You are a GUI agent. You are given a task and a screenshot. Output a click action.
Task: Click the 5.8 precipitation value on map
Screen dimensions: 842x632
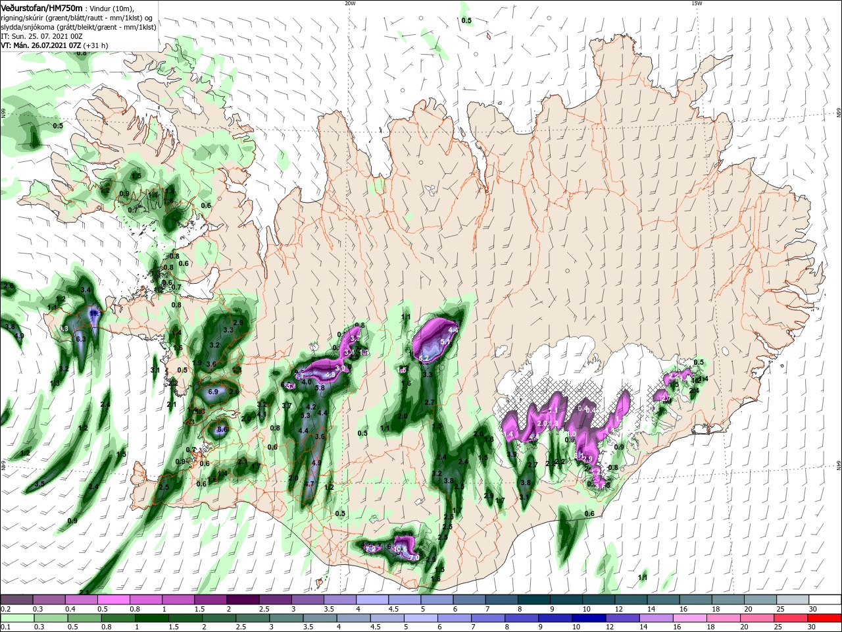point(320,388)
